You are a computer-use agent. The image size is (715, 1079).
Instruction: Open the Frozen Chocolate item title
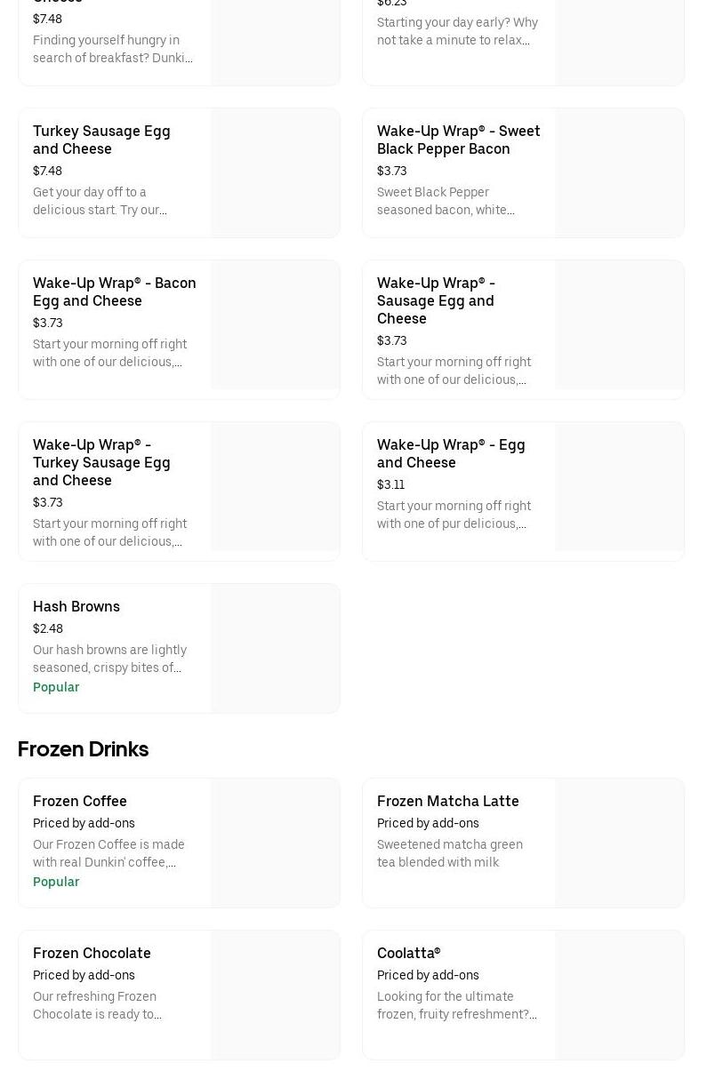tap(92, 953)
